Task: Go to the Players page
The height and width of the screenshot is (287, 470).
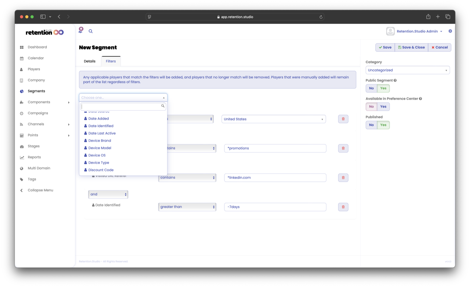Action: click(34, 69)
